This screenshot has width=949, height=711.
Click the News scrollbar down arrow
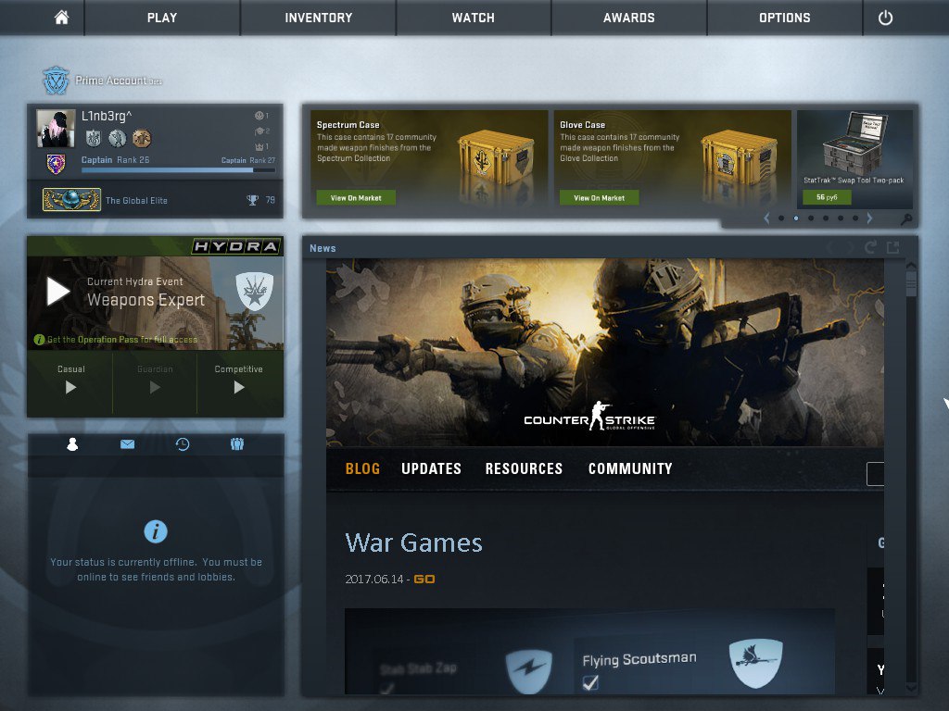click(x=912, y=689)
